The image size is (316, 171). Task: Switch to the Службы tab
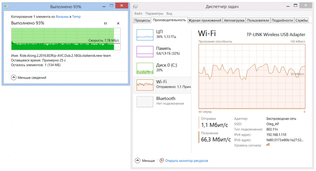pyautogui.click(x=302, y=20)
